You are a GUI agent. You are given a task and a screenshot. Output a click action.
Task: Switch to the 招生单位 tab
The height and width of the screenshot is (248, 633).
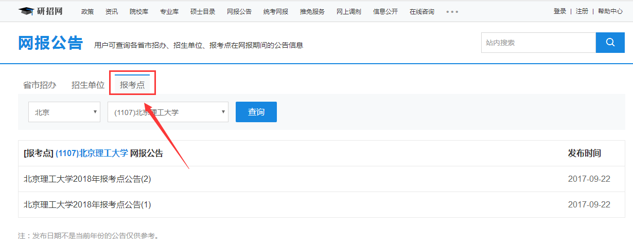(x=88, y=85)
